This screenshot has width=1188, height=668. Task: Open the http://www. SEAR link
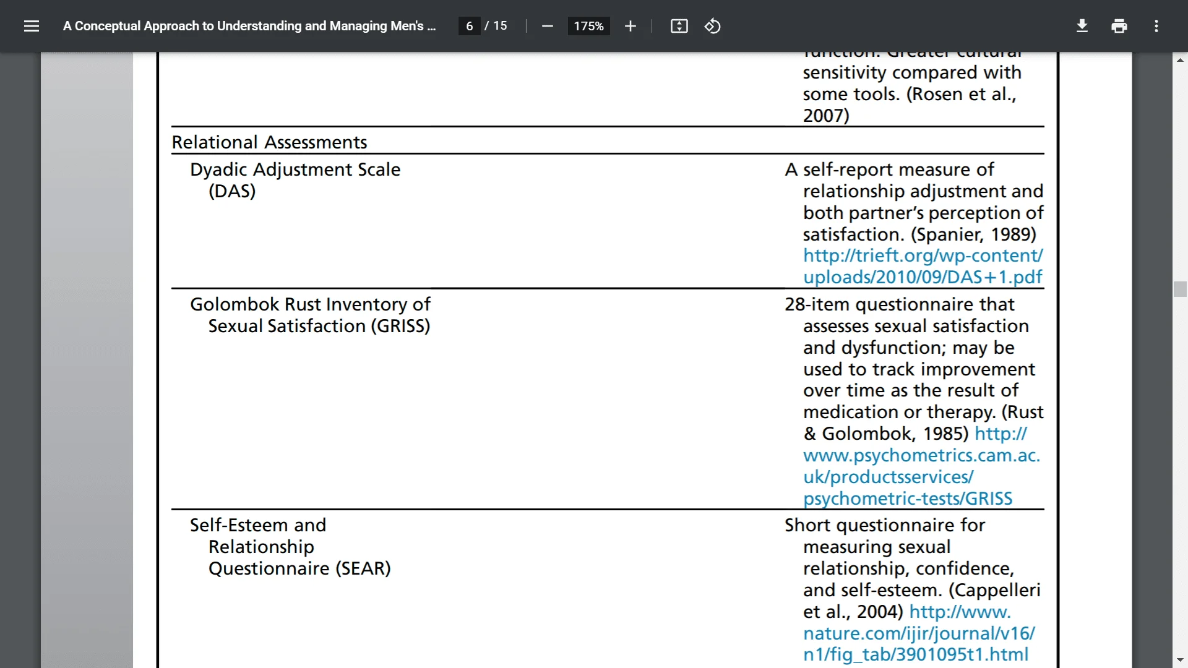(960, 612)
